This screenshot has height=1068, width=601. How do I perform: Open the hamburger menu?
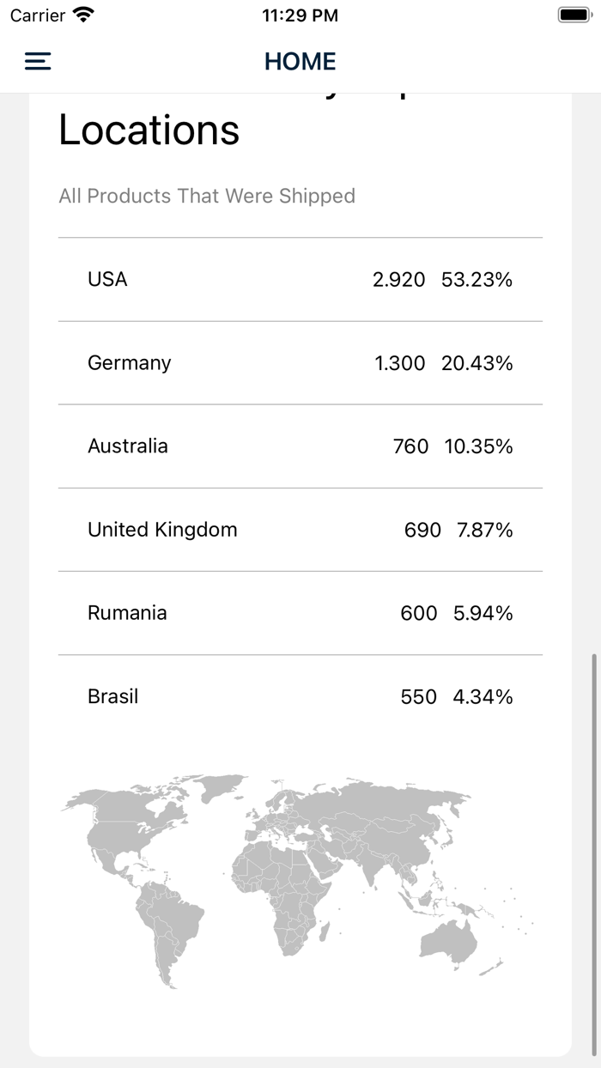click(x=38, y=61)
